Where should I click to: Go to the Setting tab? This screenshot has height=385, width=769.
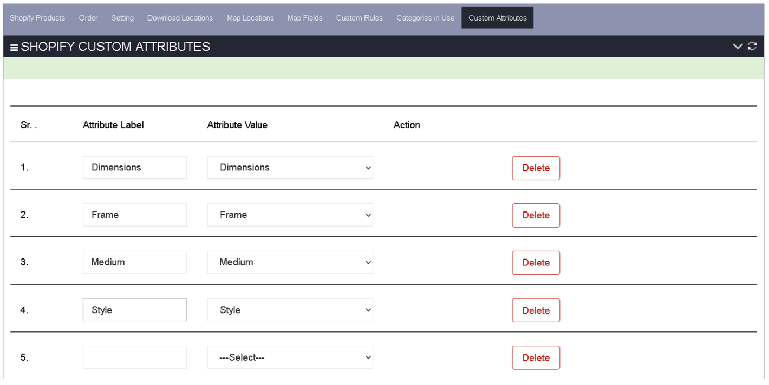point(122,18)
